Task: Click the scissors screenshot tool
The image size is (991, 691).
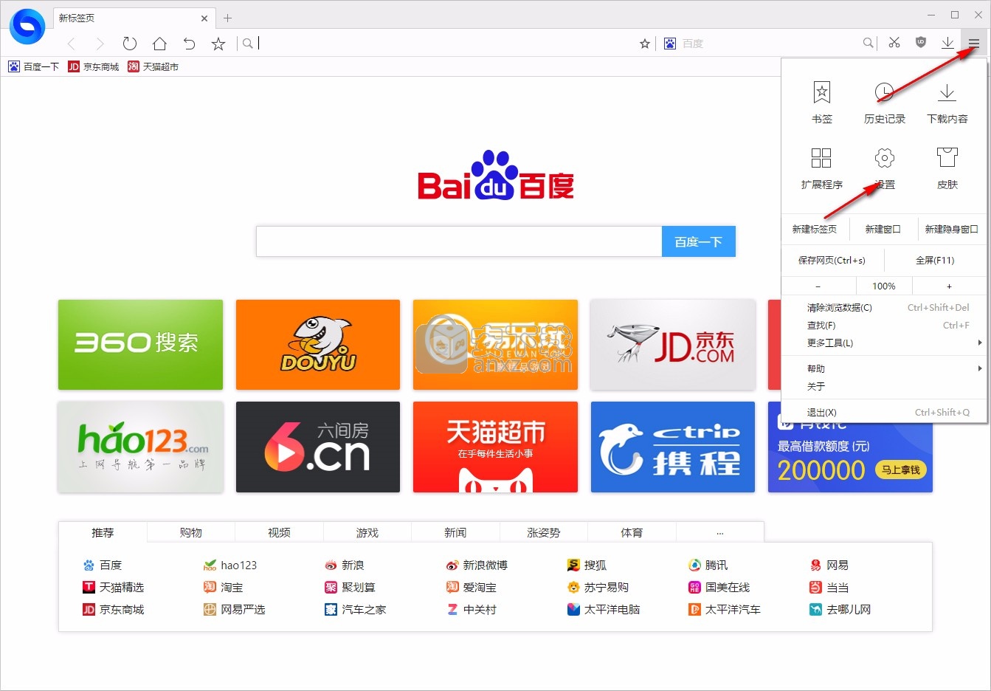Action: (x=894, y=43)
